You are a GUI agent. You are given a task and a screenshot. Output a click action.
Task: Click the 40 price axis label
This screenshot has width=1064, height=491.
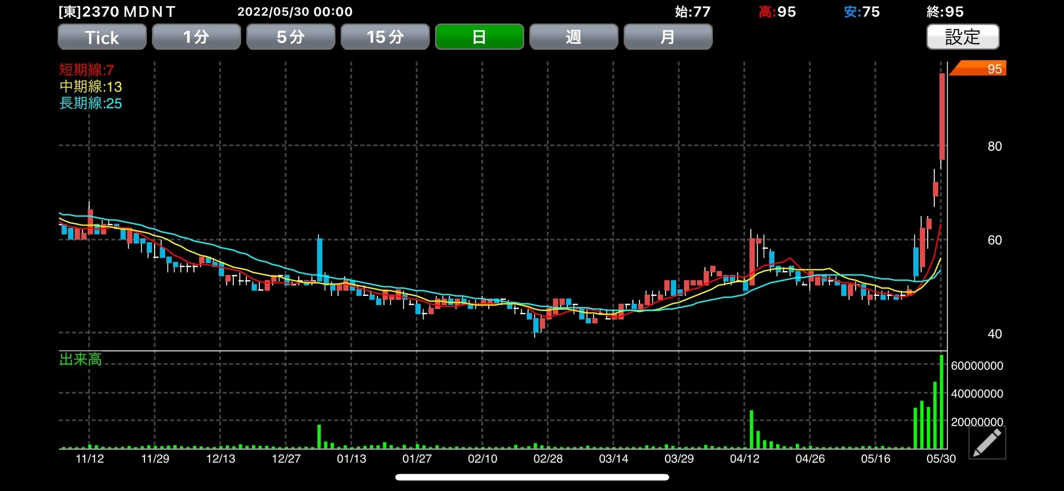(x=995, y=334)
